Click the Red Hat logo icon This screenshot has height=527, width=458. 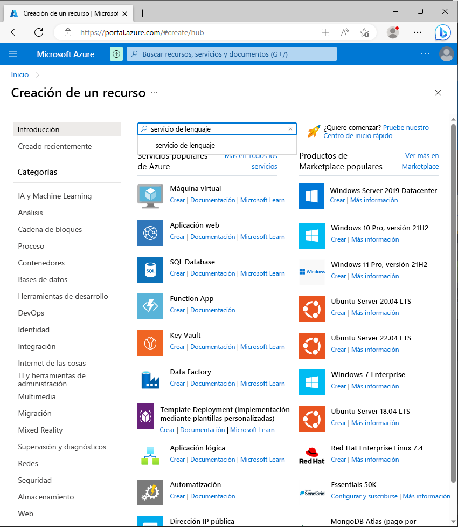point(311,456)
